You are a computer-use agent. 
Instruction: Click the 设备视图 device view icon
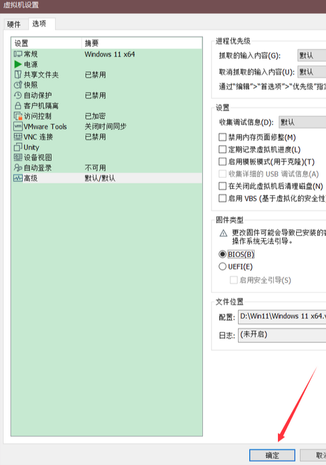(18, 157)
